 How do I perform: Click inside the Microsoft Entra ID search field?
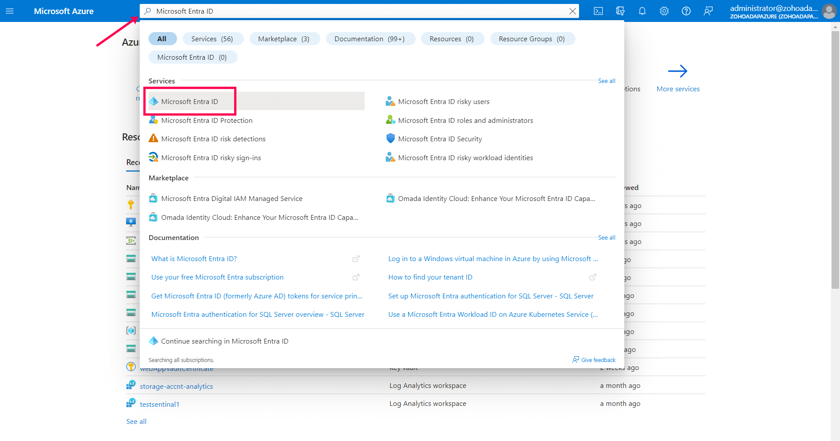point(308,11)
